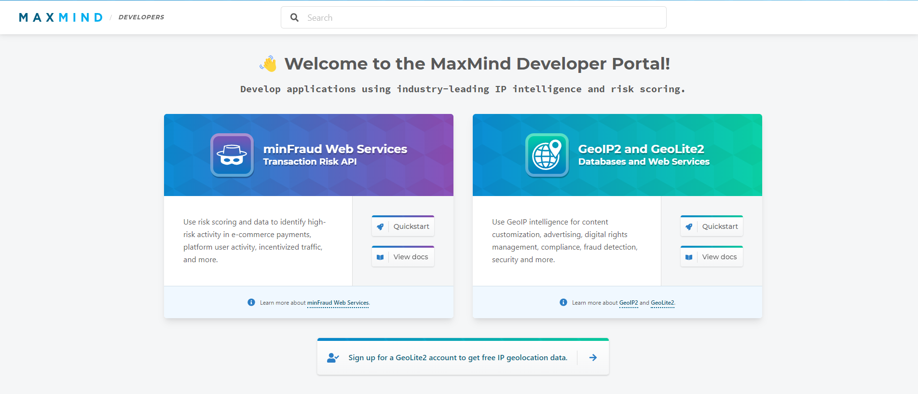Viewport: 918px width, 394px height.
Task: Click info icon beside GeoIP2 learn more
Action: 563,302
